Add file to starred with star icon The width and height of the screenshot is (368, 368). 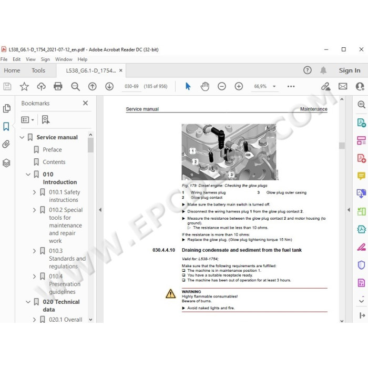24,86
